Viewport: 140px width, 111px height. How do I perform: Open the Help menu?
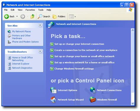[x=49, y=10]
